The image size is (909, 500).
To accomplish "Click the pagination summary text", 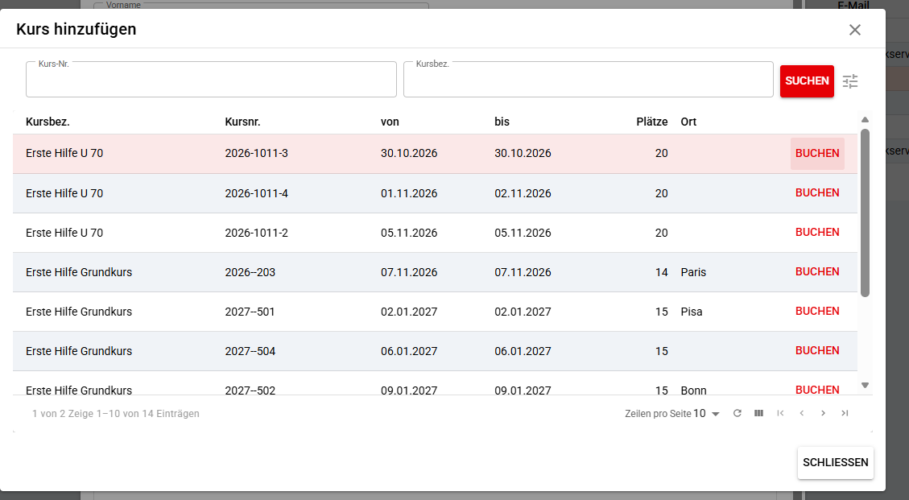I will coord(116,414).
